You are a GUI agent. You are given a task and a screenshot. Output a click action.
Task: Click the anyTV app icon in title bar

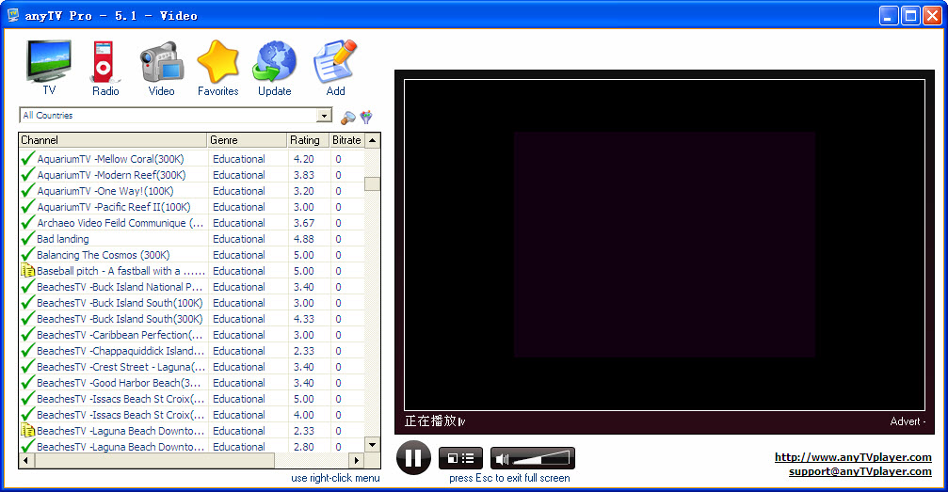[12, 15]
